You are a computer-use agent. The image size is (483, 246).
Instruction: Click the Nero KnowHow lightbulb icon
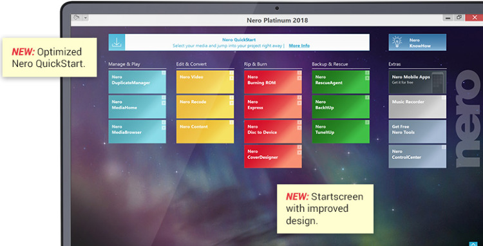click(x=397, y=42)
